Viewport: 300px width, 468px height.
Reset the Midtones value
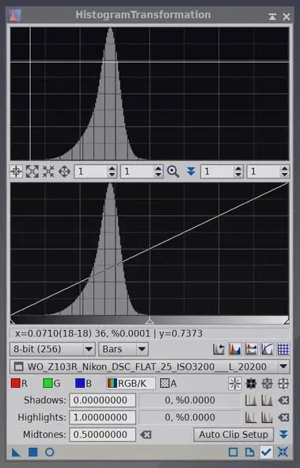tap(146, 434)
